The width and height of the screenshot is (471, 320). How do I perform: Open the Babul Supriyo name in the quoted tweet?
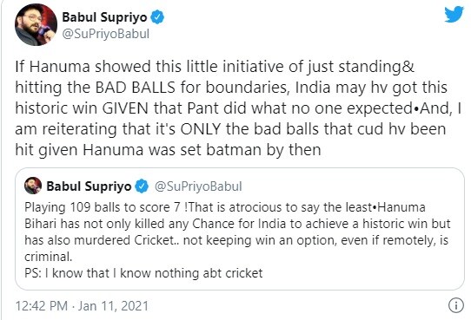point(89,186)
